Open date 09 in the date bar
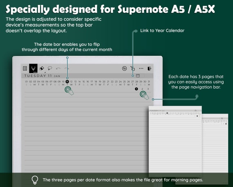This screenshot has width=233, height=187. [x=59, y=82]
